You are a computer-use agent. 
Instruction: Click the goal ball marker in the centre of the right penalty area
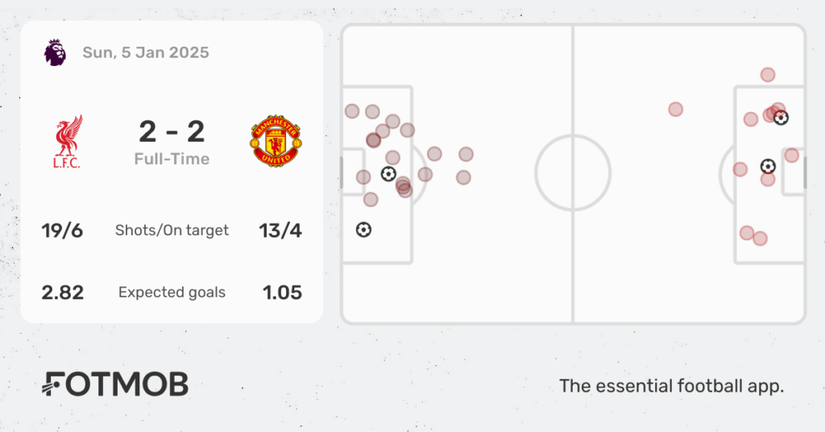pyautogui.click(x=768, y=166)
